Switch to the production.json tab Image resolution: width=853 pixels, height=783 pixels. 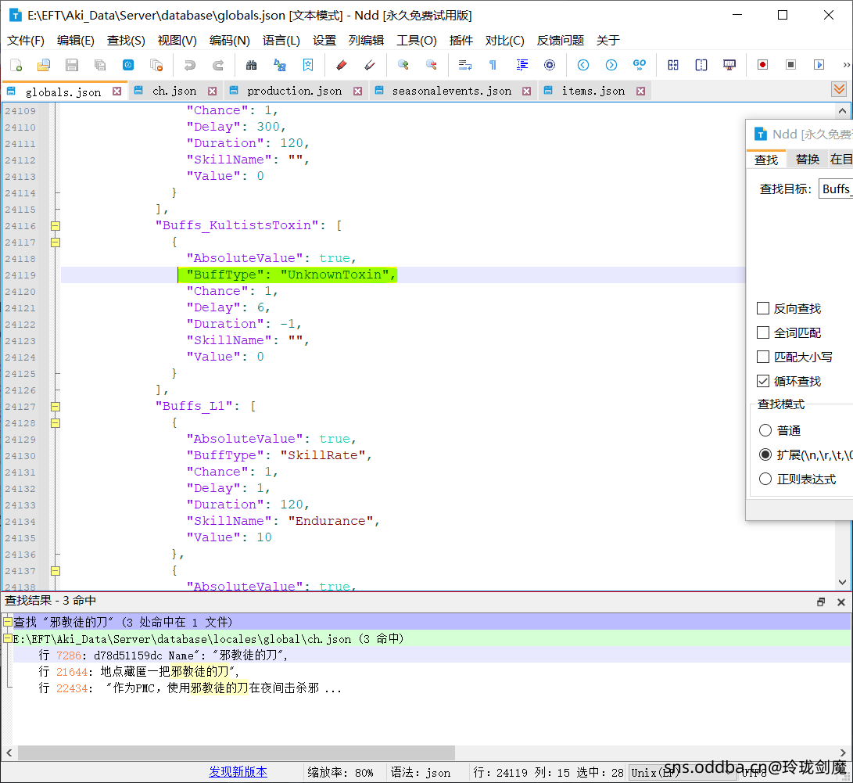tap(294, 91)
